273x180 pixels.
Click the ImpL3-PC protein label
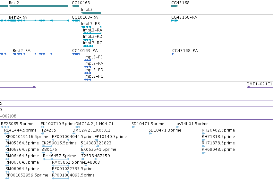coord(93,76)
